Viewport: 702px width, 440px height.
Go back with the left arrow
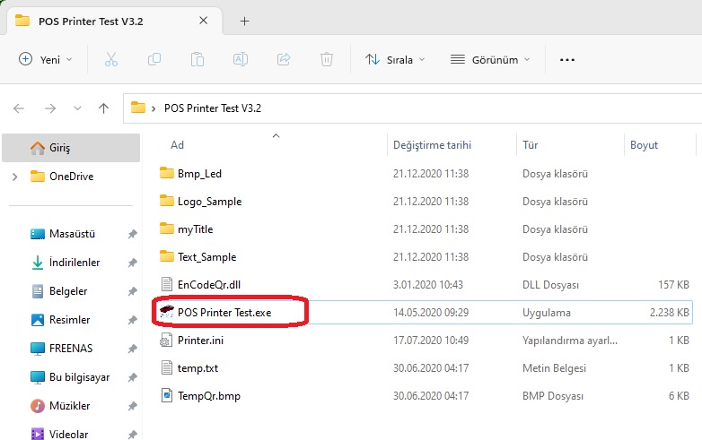[x=20, y=108]
